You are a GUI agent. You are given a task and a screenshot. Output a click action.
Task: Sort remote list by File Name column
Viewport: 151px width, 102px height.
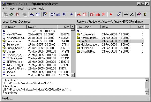pos(88,27)
